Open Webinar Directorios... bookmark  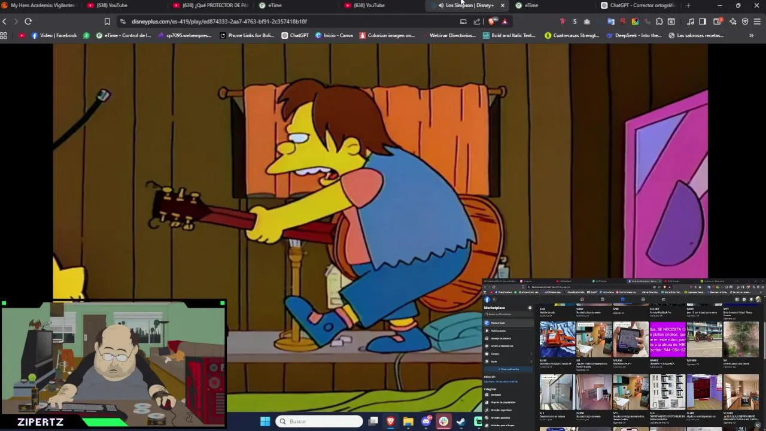(x=448, y=35)
